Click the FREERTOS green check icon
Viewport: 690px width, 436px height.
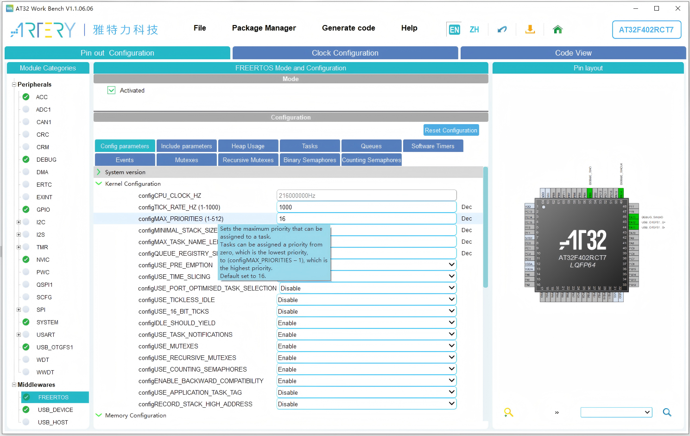(x=26, y=397)
